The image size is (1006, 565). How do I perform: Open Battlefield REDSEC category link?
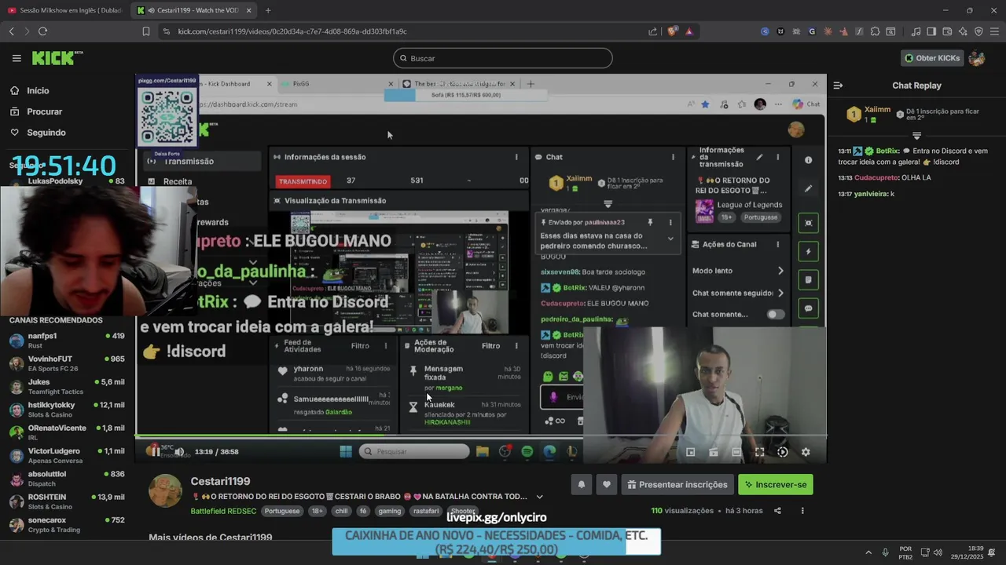tap(223, 511)
